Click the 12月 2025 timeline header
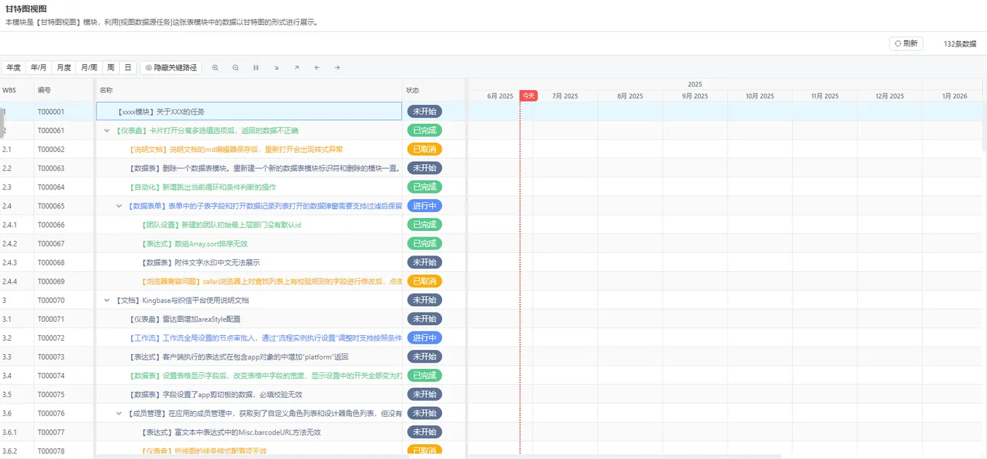The width and height of the screenshot is (987, 459). click(x=889, y=96)
